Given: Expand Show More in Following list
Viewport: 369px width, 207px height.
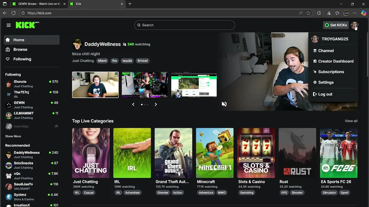Looking at the screenshot, I should 13,136.
